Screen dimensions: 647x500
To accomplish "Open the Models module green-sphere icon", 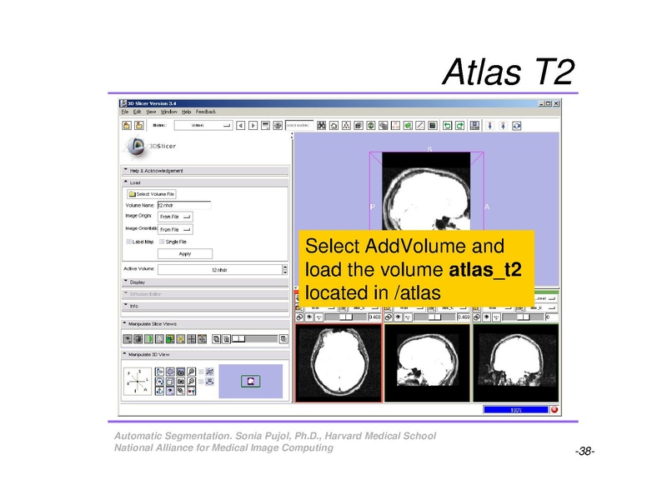I will click(x=371, y=125).
